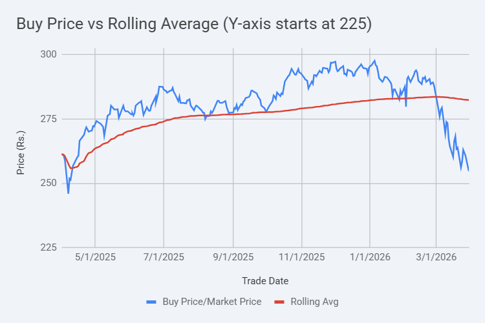485x323 pixels.
Task: Click the right end of the blue line
Action: pyautogui.click(x=468, y=170)
